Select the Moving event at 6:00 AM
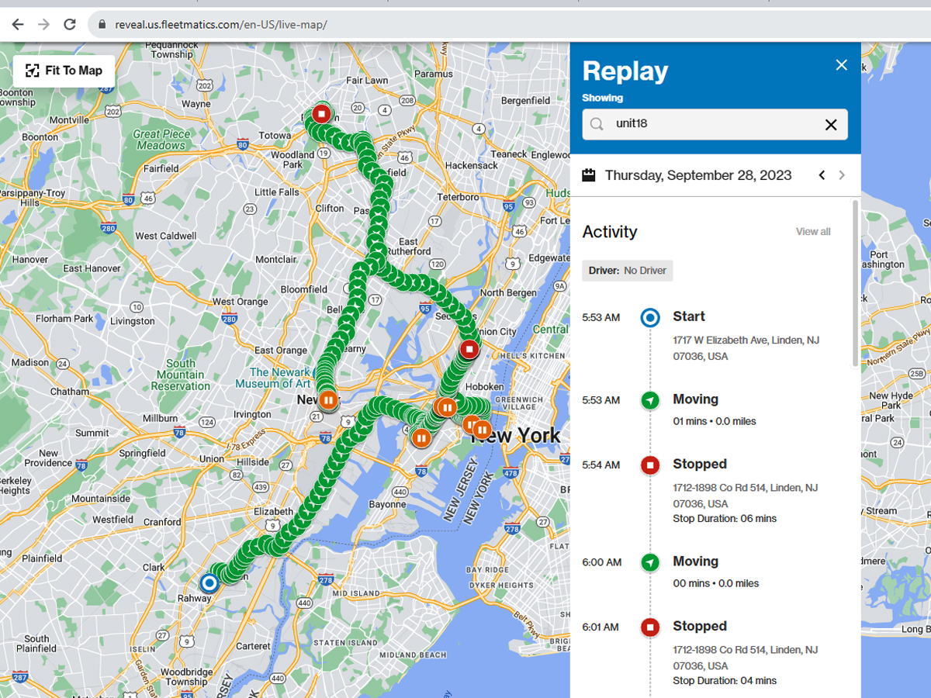The image size is (931, 698). coord(695,562)
